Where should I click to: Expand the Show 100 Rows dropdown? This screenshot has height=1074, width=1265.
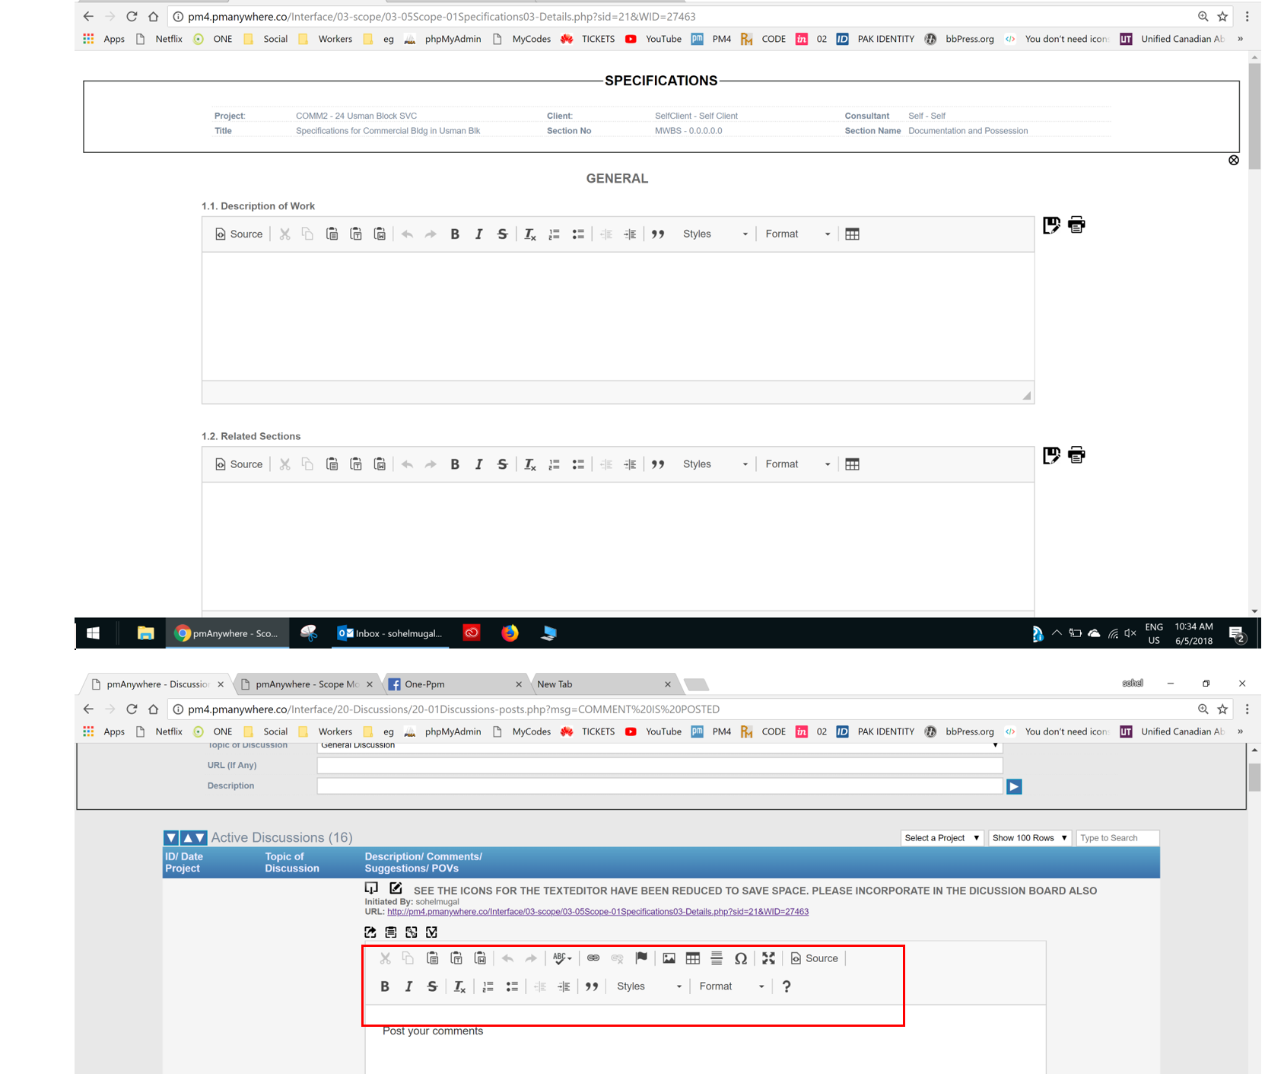pyautogui.click(x=1029, y=838)
